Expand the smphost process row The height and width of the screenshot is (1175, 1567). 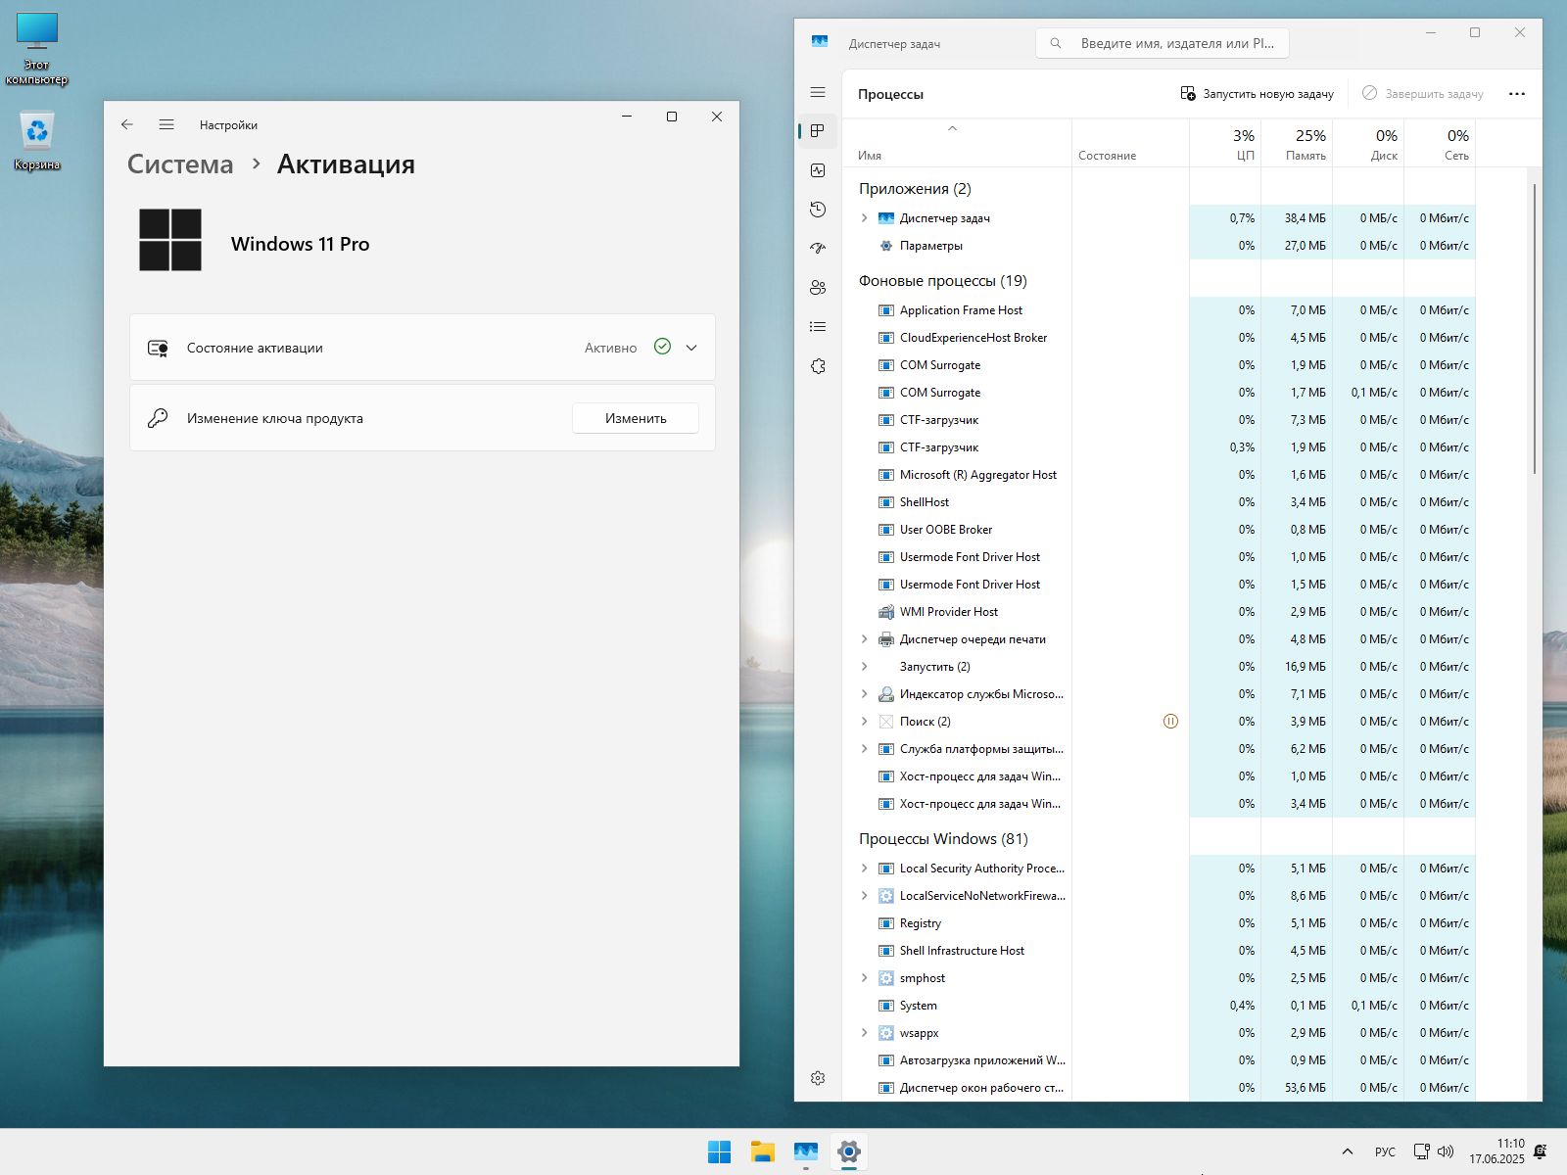pos(864,978)
